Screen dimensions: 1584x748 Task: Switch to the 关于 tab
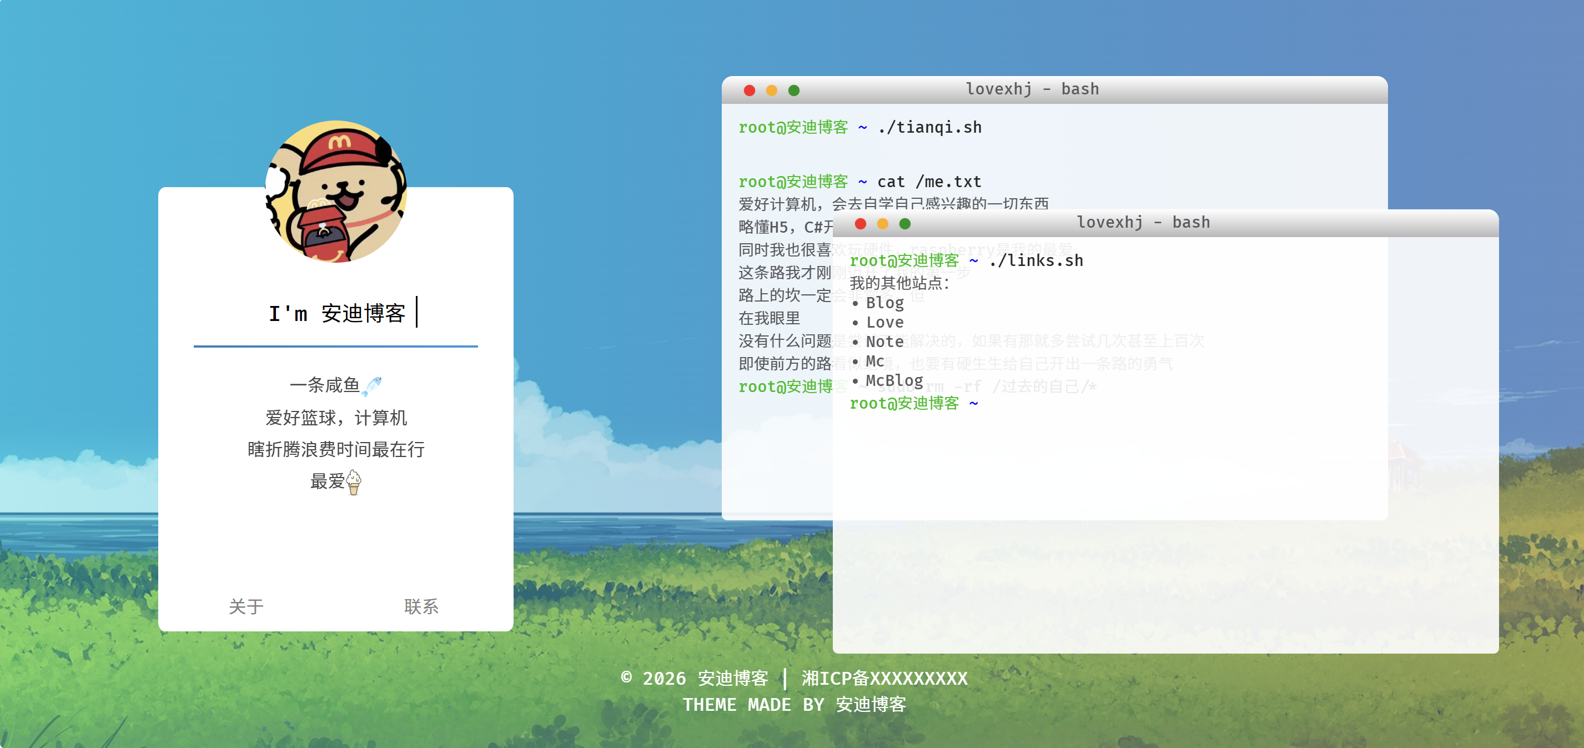tap(246, 606)
